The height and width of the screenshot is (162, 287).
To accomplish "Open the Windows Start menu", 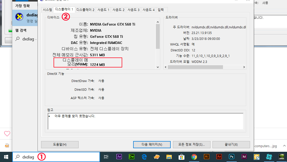I will 6,157.
